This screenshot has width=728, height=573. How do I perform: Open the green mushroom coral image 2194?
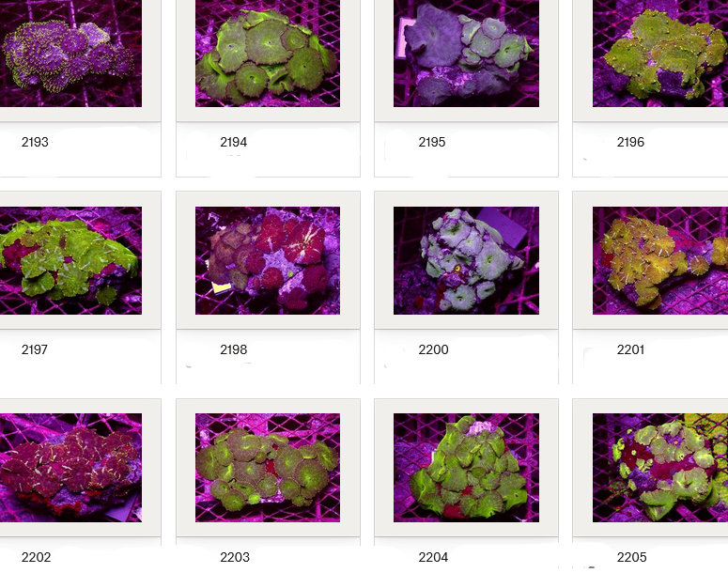pyautogui.click(x=268, y=53)
